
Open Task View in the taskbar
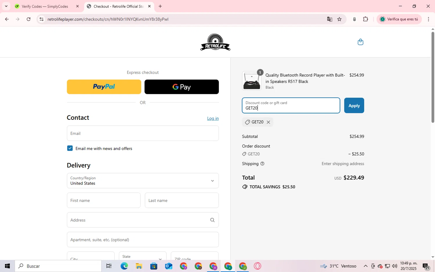point(109,266)
